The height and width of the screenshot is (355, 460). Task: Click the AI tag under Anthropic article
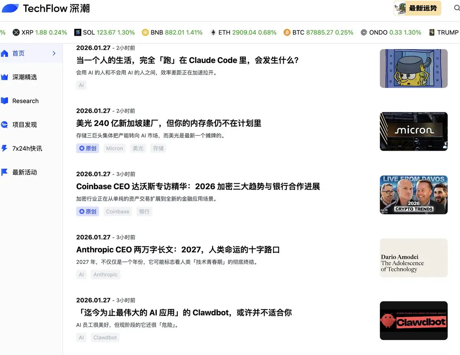[x=81, y=274]
